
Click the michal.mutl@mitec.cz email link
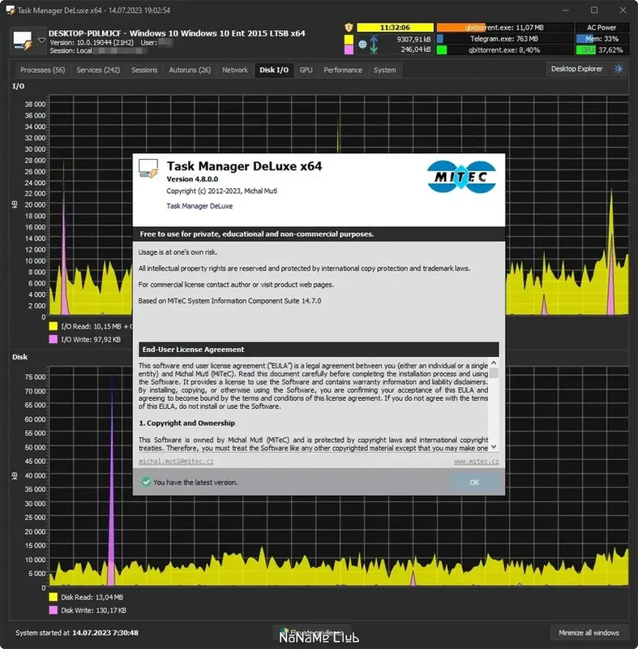click(x=176, y=461)
